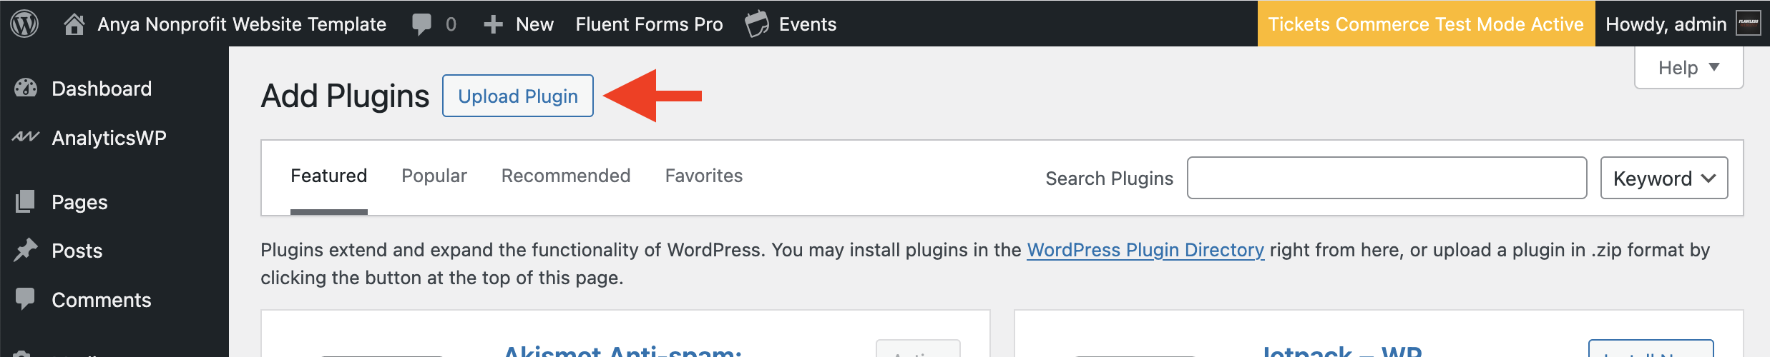Click the comments bubble icon in toolbar

coord(422,24)
